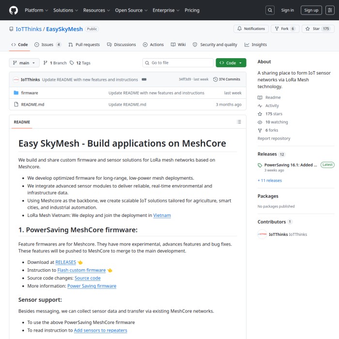
Task: Expand commit message ellipsis icon
Action: [x=144, y=79]
